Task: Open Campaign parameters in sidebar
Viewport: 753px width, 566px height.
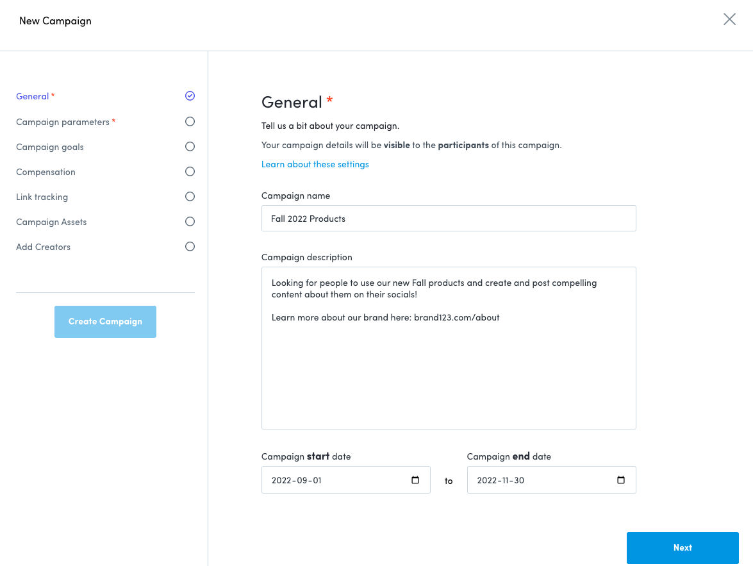Action: coord(63,122)
